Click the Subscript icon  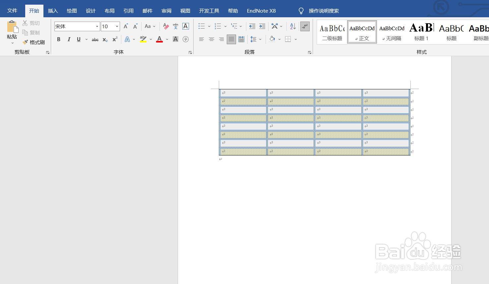point(105,40)
